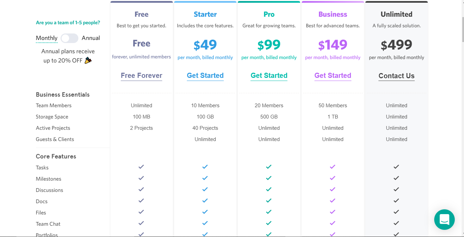
Task: Select the Annual billing label
Action: (91, 38)
